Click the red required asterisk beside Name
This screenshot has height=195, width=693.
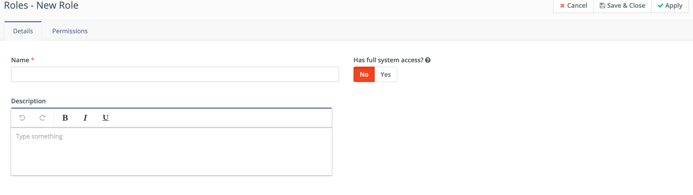tap(33, 60)
